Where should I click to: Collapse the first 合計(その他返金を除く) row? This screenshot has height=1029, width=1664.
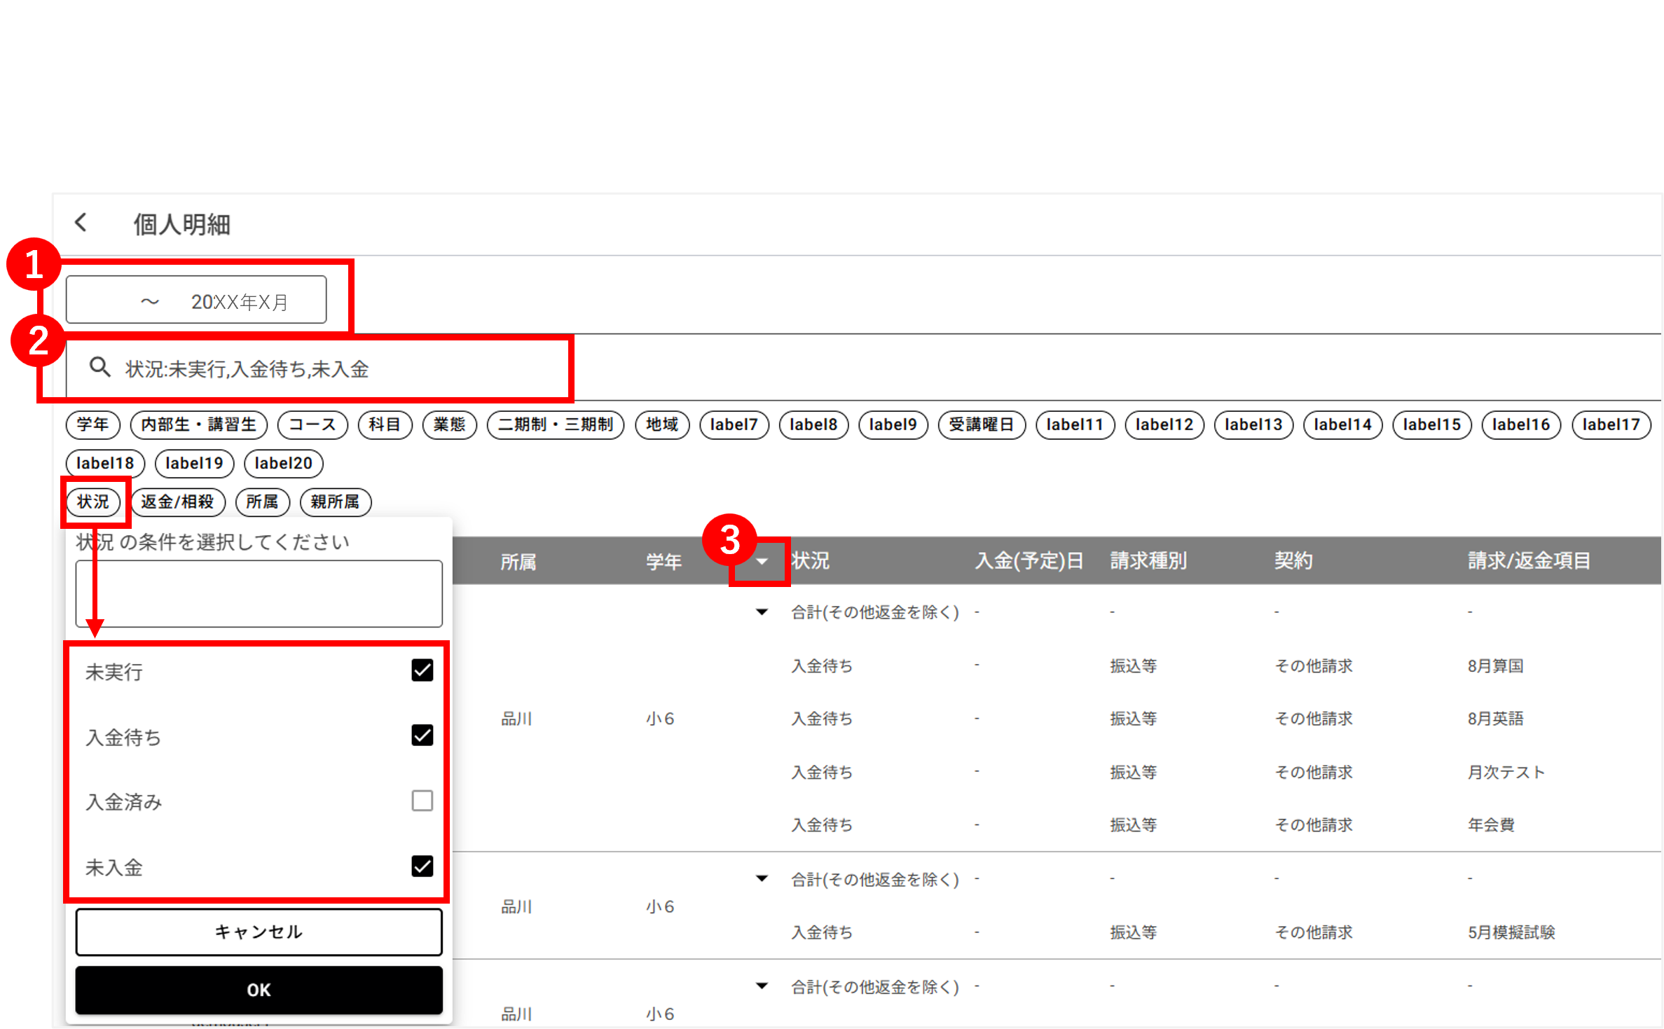[x=762, y=612]
